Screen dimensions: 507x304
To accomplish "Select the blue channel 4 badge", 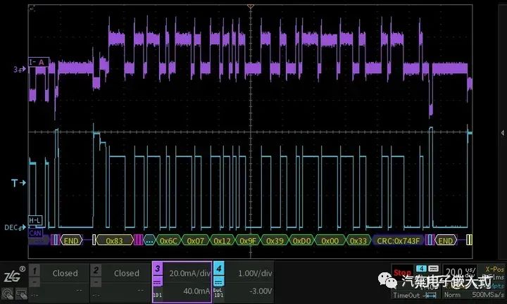I will 219,268.
